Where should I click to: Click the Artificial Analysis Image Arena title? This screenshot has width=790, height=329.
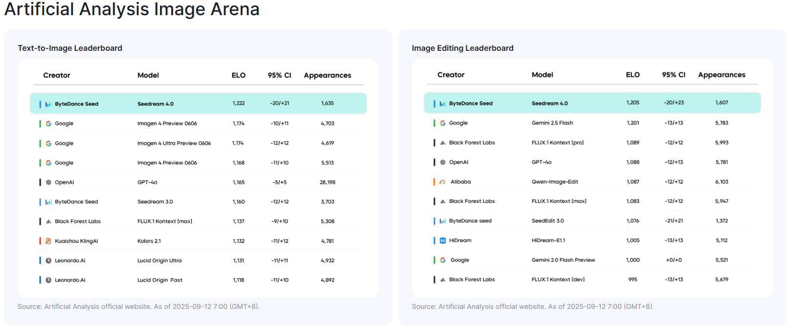pyautogui.click(x=132, y=9)
